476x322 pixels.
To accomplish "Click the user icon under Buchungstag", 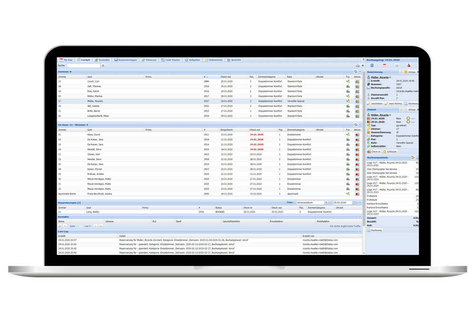I will tap(408, 66).
